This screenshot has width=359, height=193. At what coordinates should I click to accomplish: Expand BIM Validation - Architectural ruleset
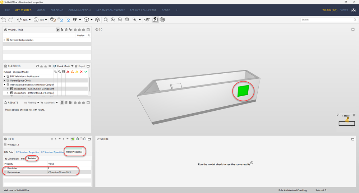[4, 77]
